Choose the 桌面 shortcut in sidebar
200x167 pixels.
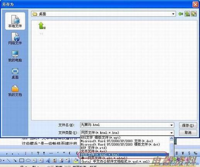[x=15, y=73]
